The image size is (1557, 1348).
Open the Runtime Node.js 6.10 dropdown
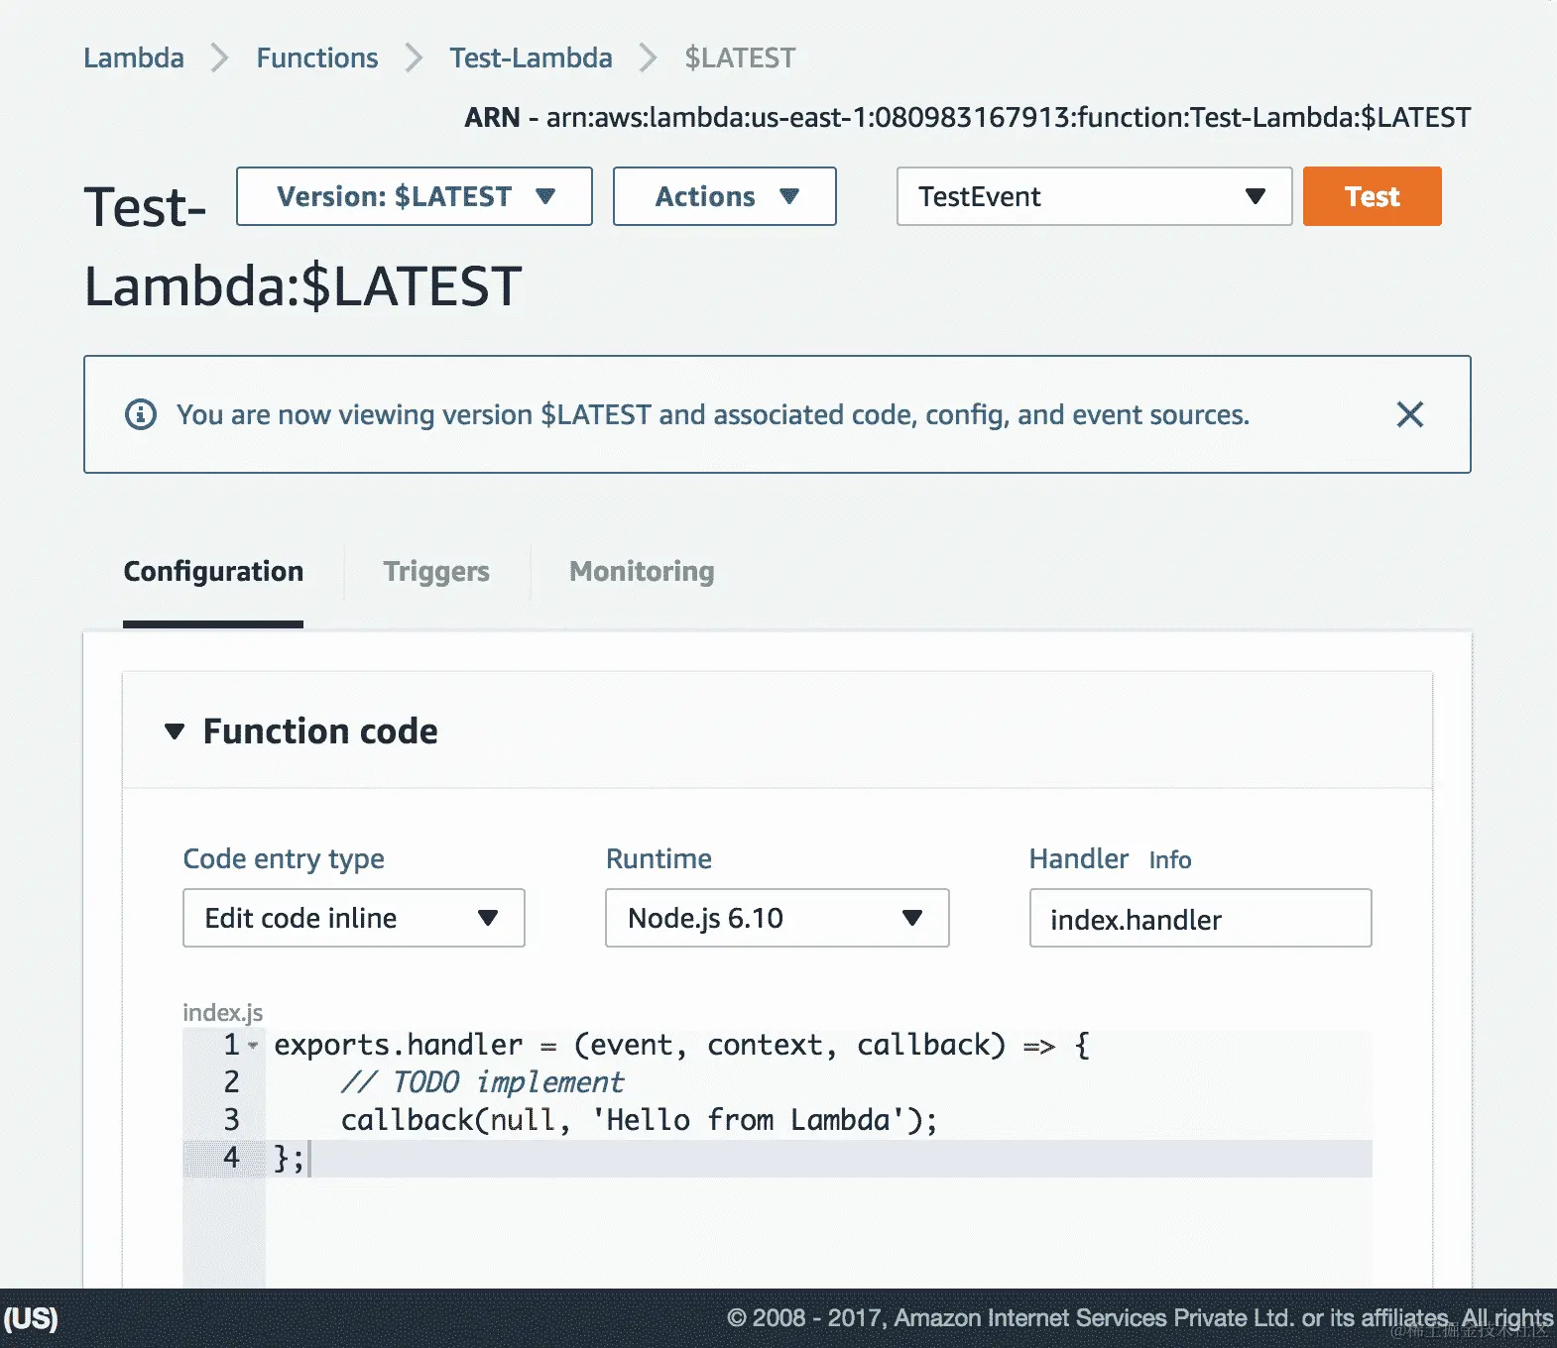[778, 918]
